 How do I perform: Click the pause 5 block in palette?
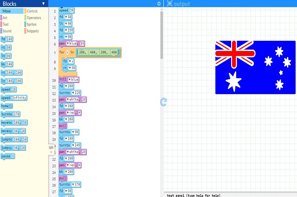tap(8, 156)
